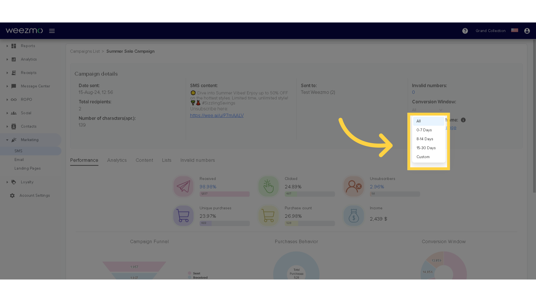
Task: Expand the Analytics sidebar section arrow
Action: (x=7, y=59)
